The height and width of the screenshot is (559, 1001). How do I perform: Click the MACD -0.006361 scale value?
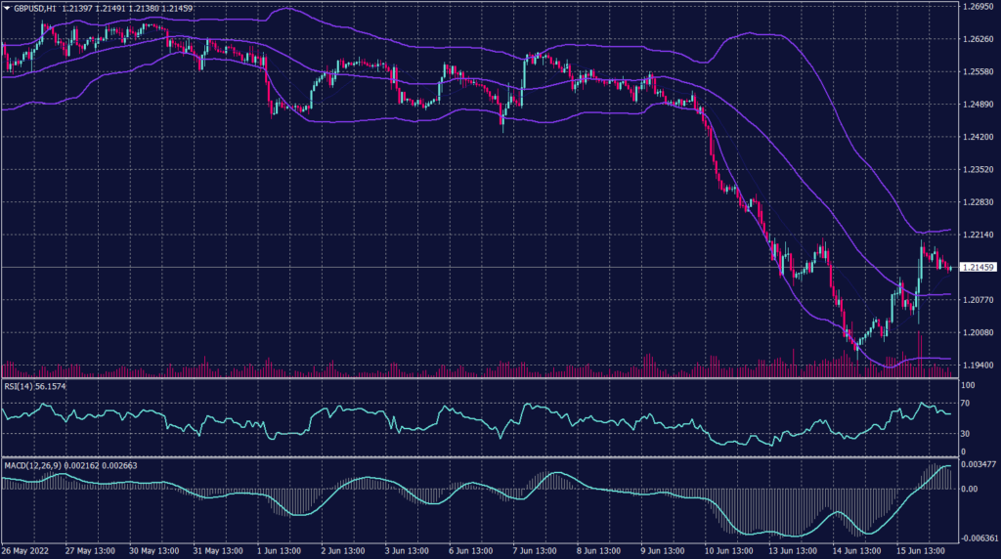[x=979, y=537]
